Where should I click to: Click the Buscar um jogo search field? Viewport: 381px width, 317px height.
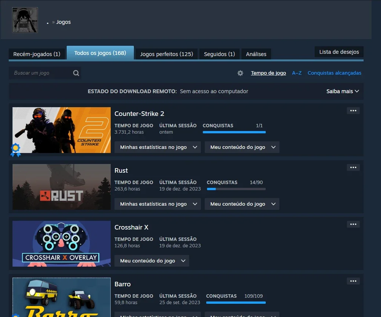tap(45, 73)
